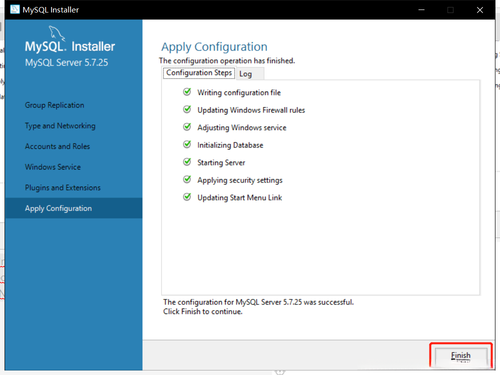Close the MySQL Installer window

[x=480, y=10]
